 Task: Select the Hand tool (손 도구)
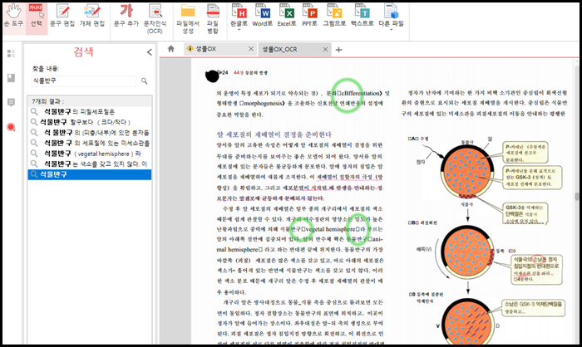[14, 16]
